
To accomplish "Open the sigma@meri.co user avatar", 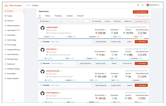I will (x=147, y=5).
